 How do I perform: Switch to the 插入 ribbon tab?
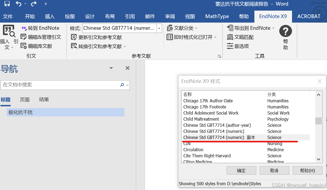50,16
